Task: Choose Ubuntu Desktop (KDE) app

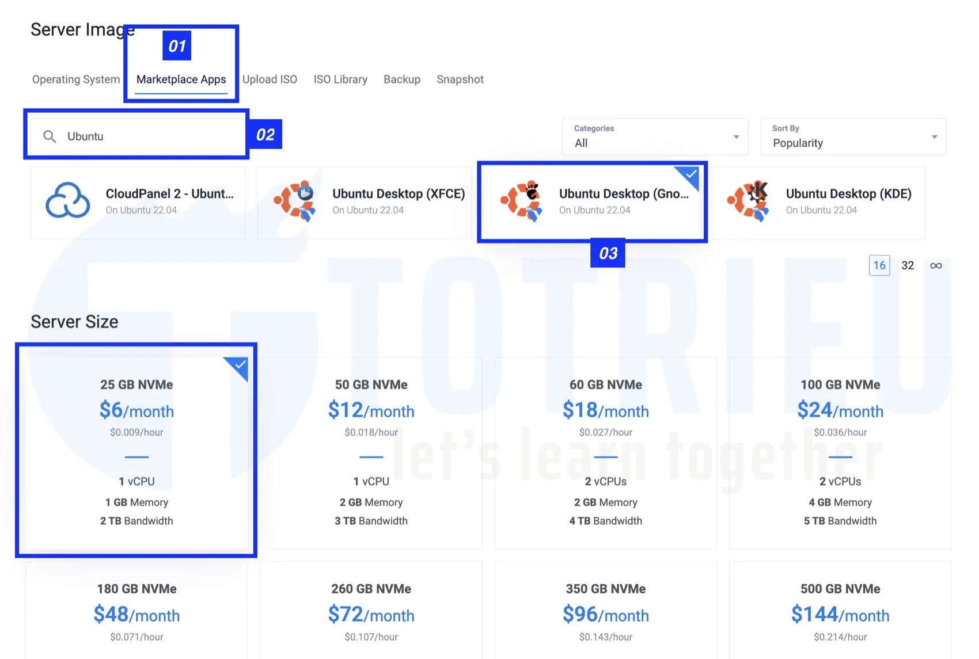Action: 818,203
